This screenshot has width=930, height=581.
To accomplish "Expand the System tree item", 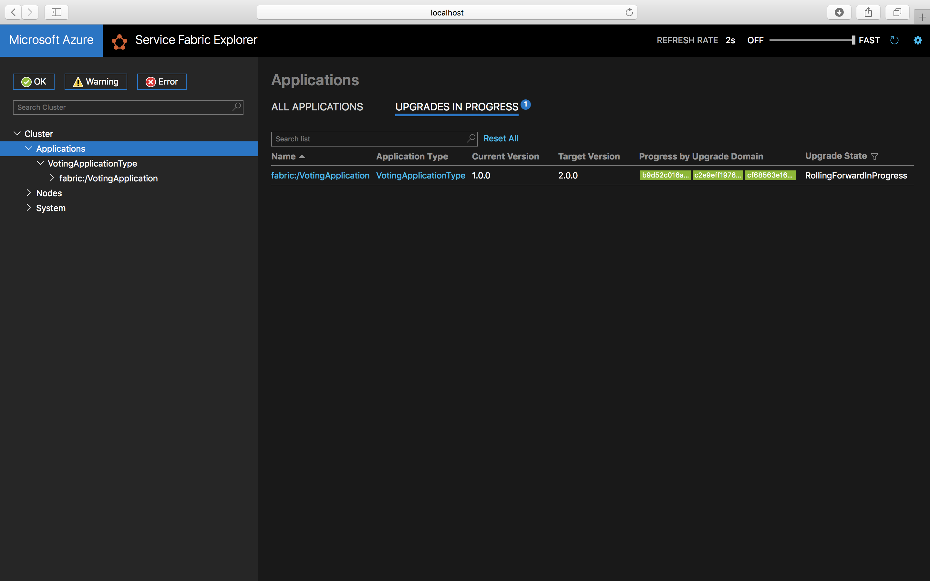I will [x=28, y=208].
